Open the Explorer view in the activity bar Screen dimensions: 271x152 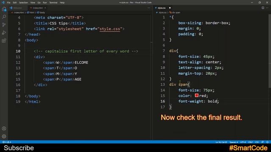tap(4, 9)
